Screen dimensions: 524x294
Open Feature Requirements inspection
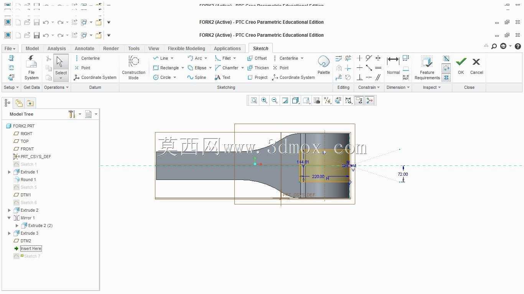pyautogui.click(x=427, y=68)
